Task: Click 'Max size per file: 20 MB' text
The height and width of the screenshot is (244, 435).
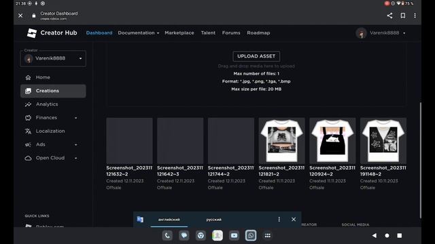Action: 256,89
